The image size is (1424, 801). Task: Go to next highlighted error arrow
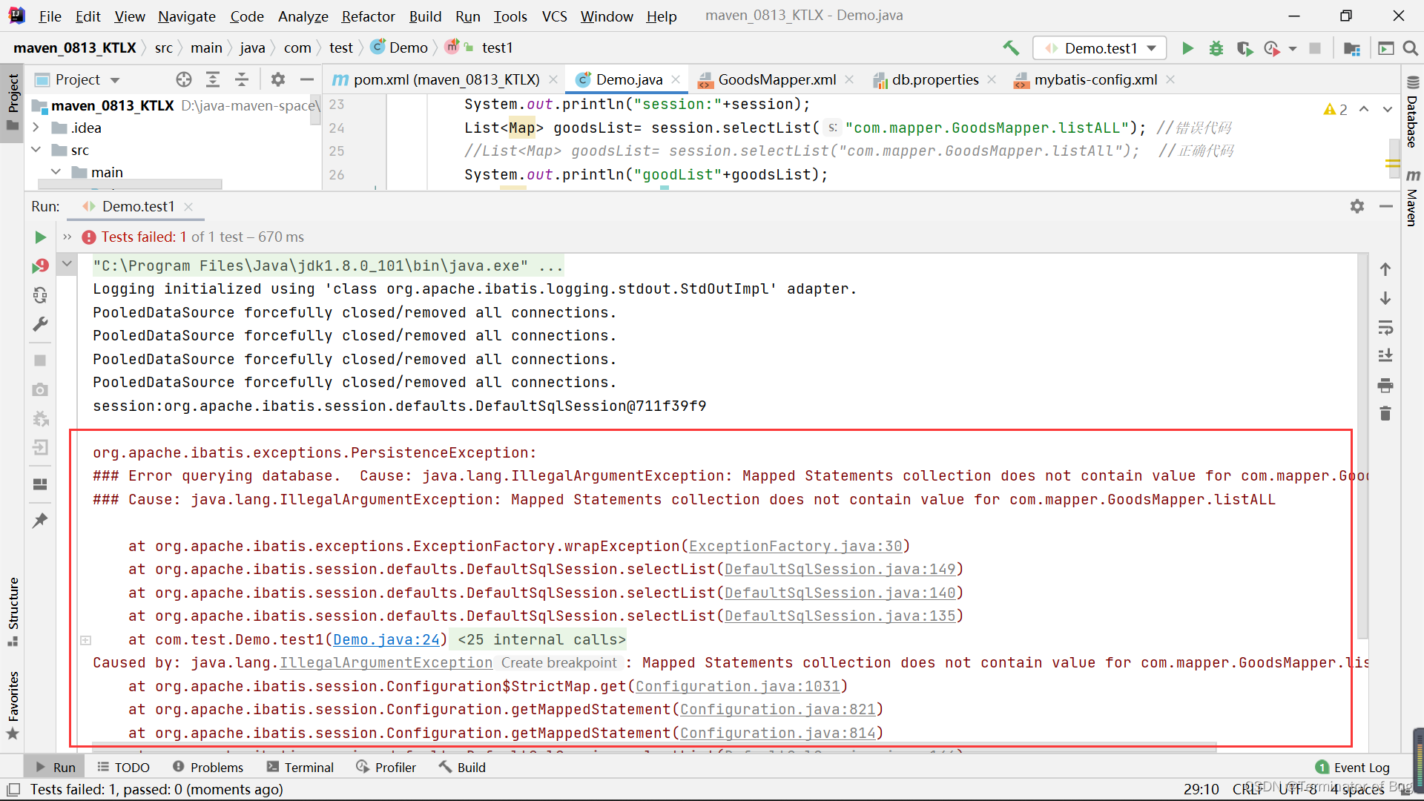(1387, 109)
